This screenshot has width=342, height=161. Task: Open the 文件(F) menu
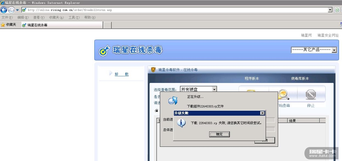pyautogui.click(x=7, y=17)
